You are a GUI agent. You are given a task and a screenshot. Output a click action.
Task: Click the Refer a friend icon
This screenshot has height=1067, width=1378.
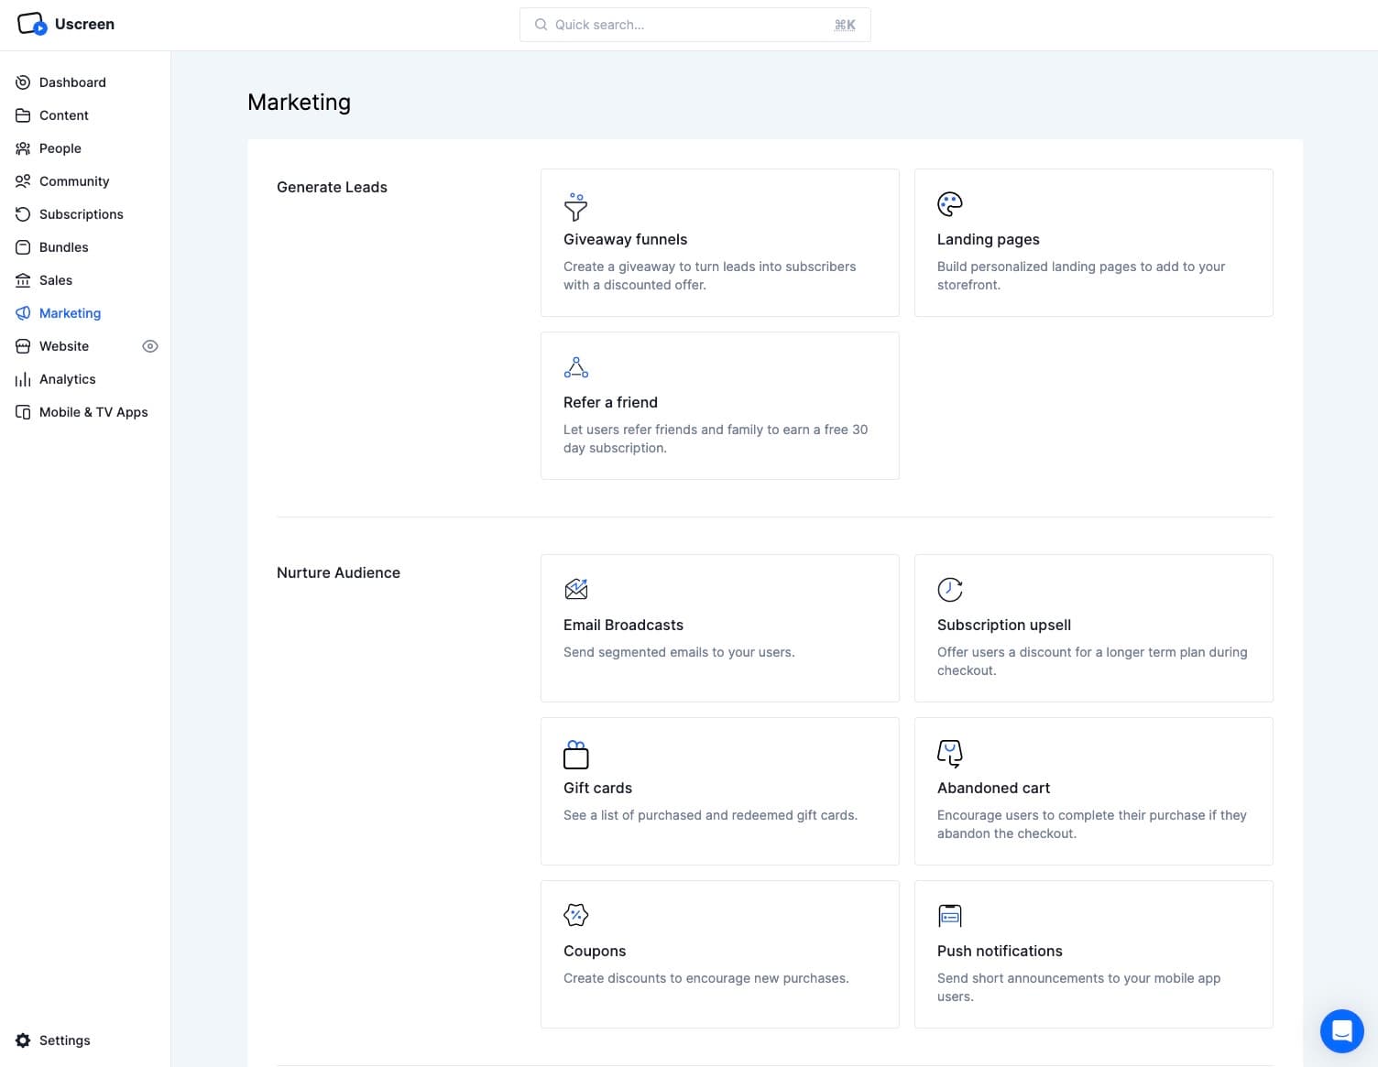pyautogui.click(x=575, y=368)
